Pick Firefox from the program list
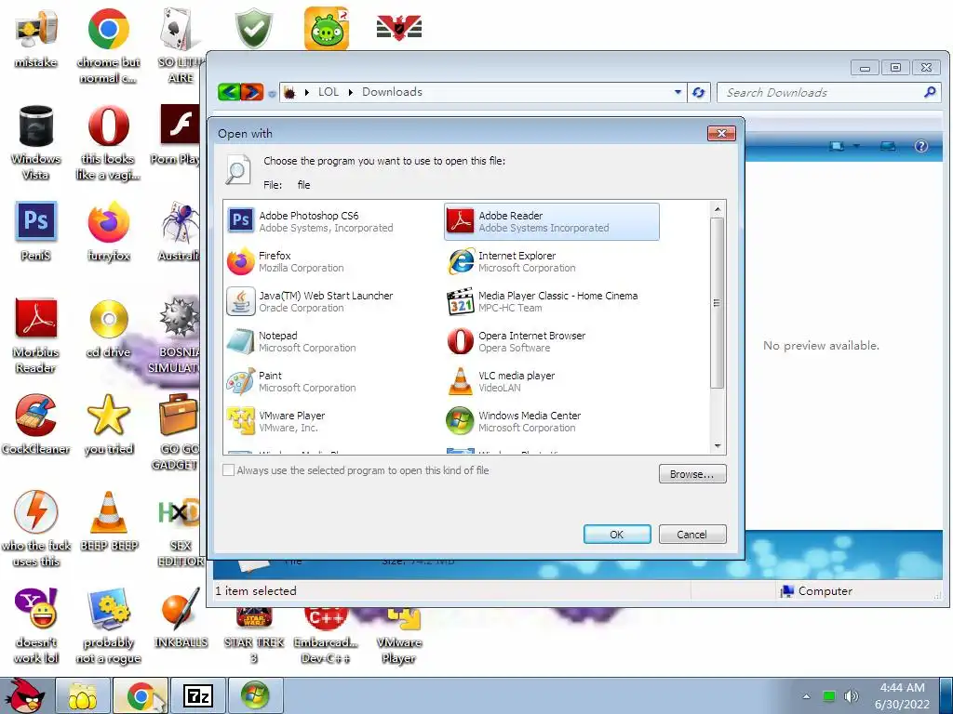Viewport: 953px width, 714px height. coord(333,261)
